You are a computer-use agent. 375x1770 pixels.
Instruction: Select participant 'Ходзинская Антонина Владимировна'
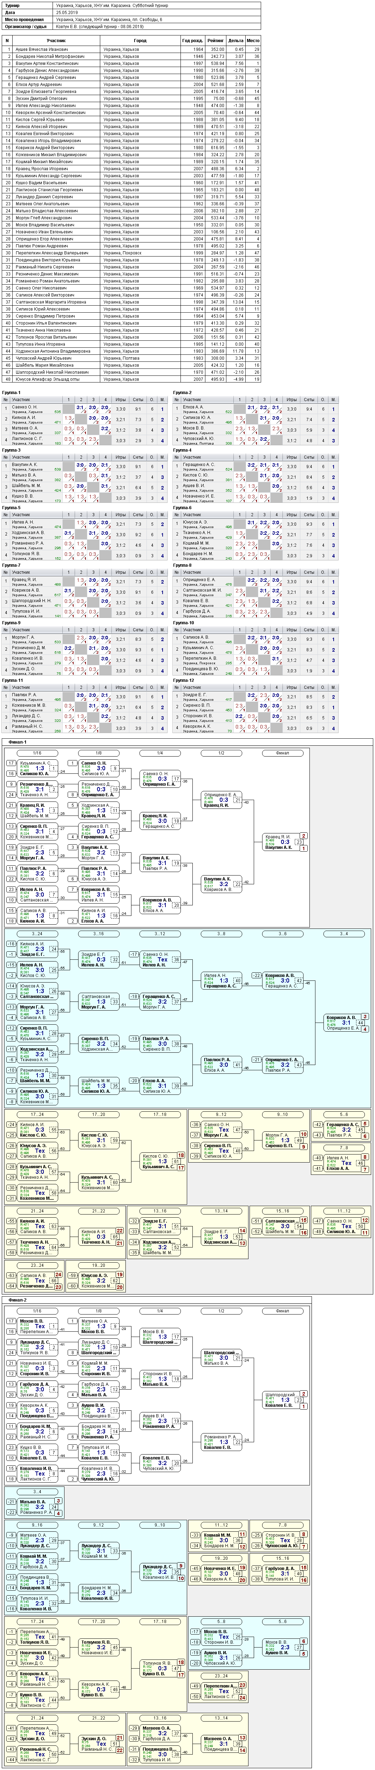(x=53, y=351)
